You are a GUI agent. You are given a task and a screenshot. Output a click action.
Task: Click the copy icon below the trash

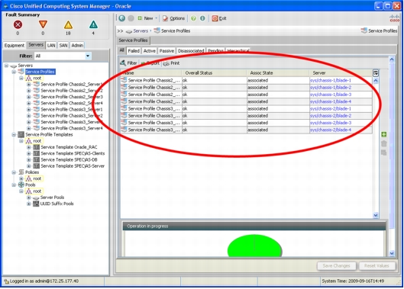coord(383,153)
